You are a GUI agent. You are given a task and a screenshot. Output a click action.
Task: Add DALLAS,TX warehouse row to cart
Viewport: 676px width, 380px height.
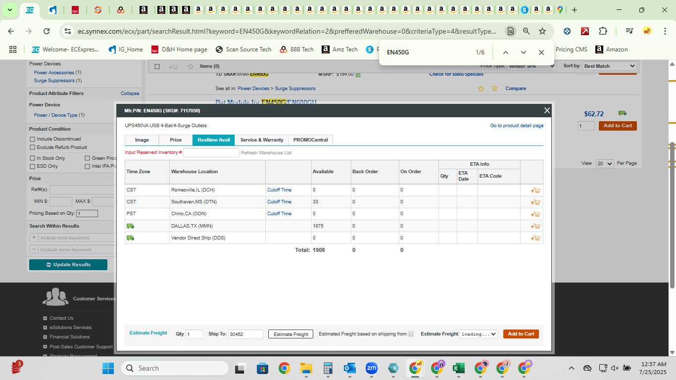pos(535,226)
